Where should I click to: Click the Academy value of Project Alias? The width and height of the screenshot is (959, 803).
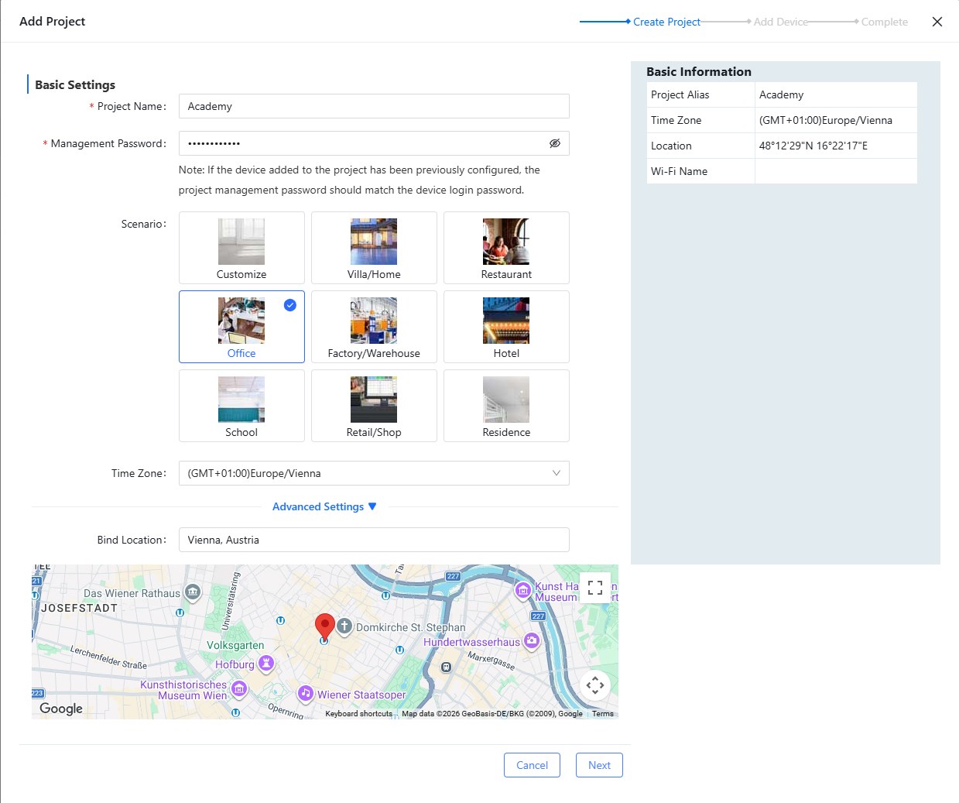pos(781,94)
